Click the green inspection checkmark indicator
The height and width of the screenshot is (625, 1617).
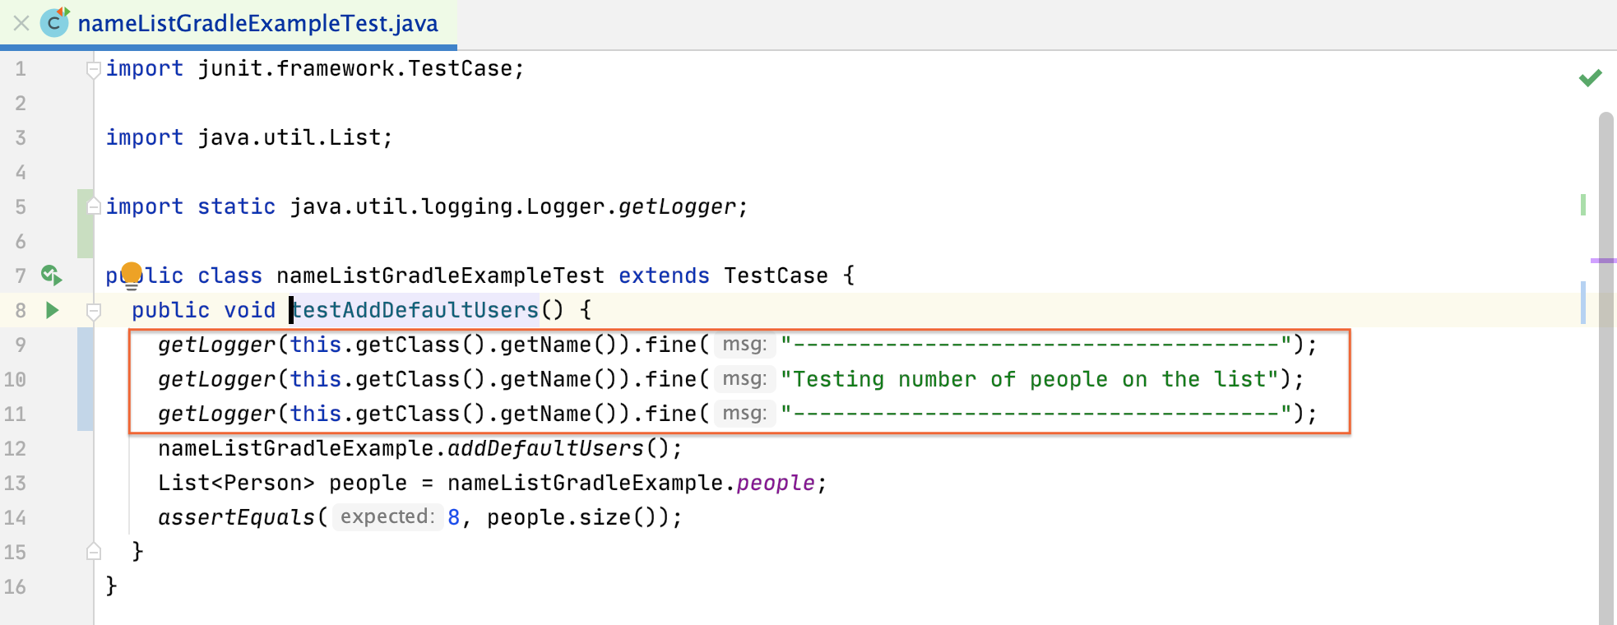pyautogui.click(x=1590, y=78)
